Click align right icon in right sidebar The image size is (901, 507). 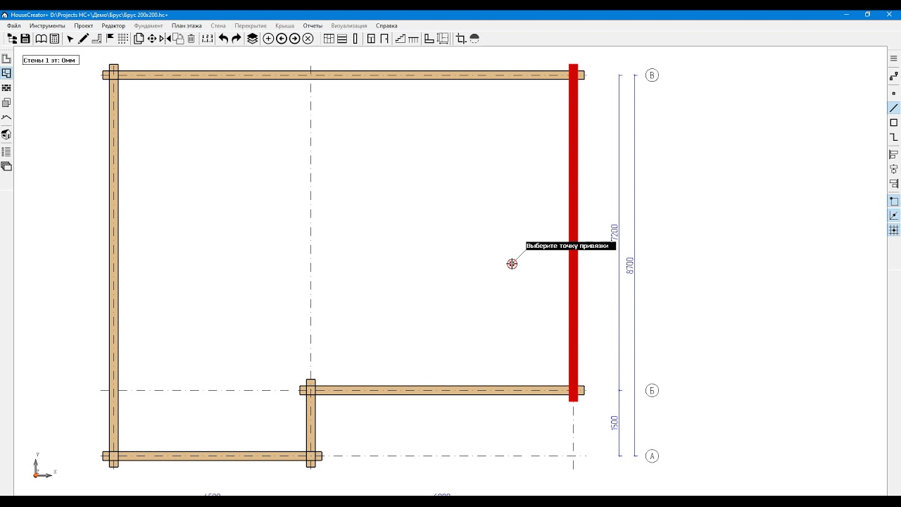pyautogui.click(x=894, y=184)
